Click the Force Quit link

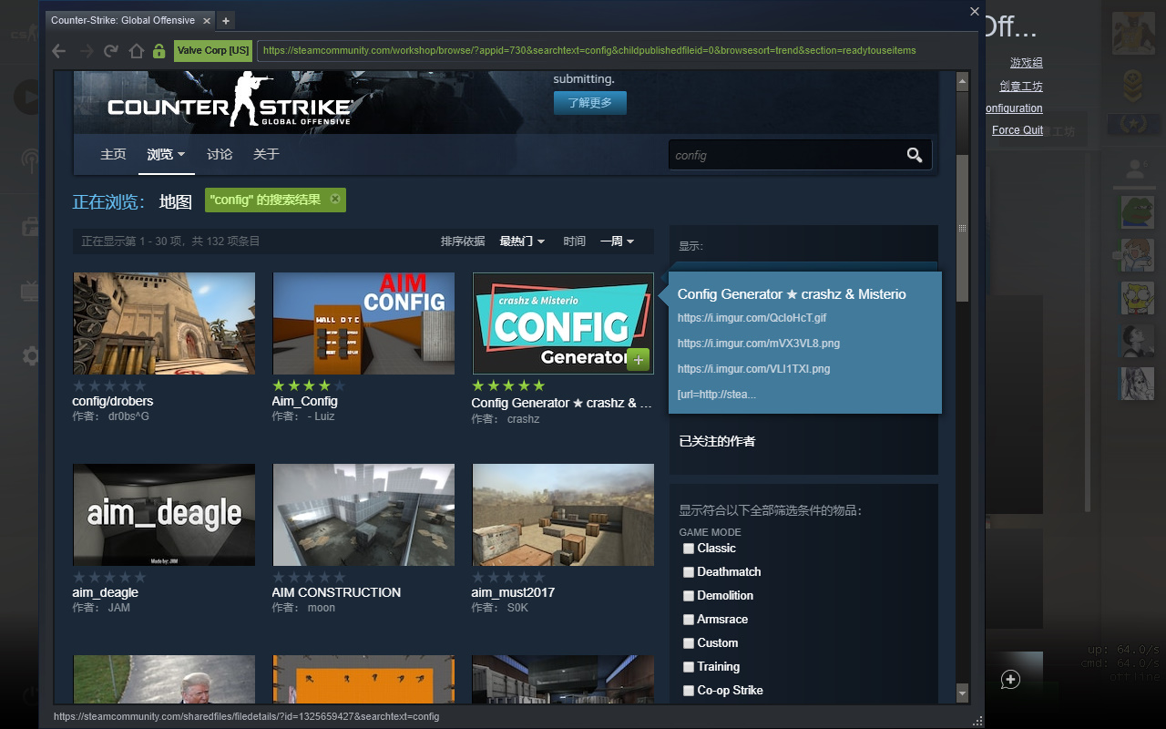coord(1018,130)
